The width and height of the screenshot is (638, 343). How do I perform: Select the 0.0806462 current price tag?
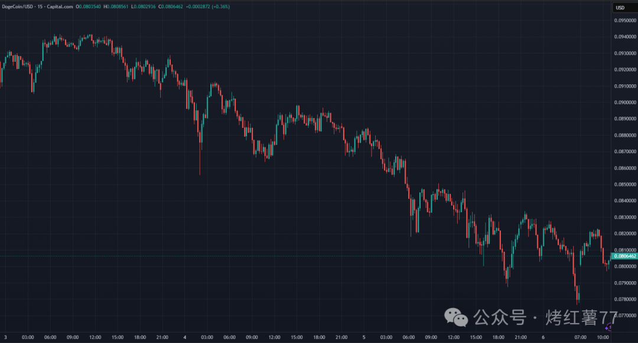(624, 256)
